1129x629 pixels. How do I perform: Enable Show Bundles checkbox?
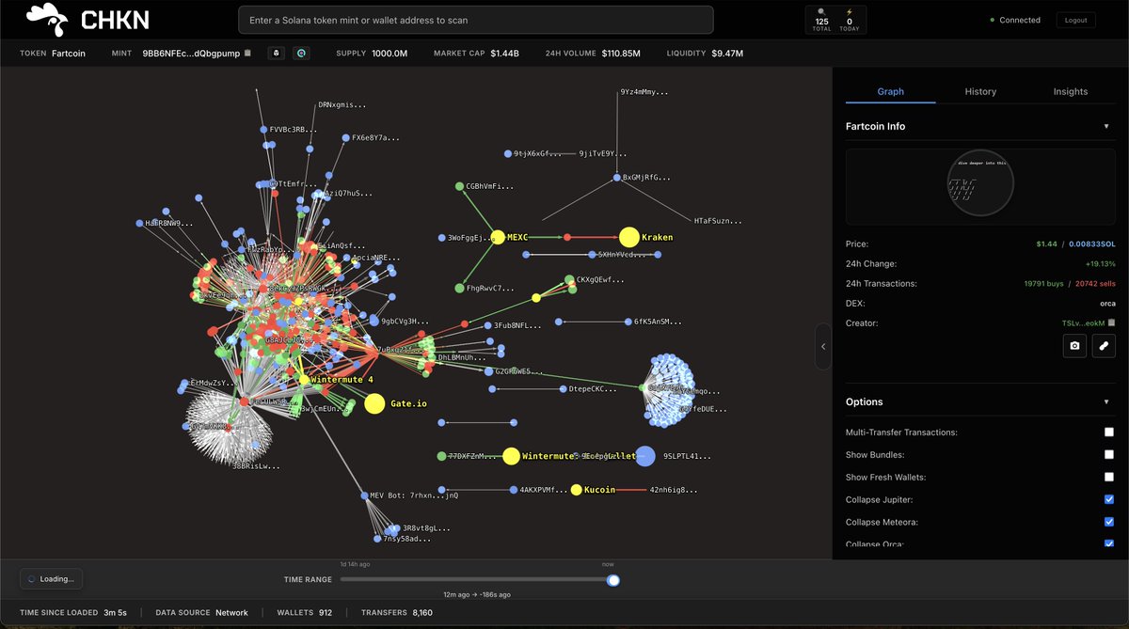(1108, 454)
